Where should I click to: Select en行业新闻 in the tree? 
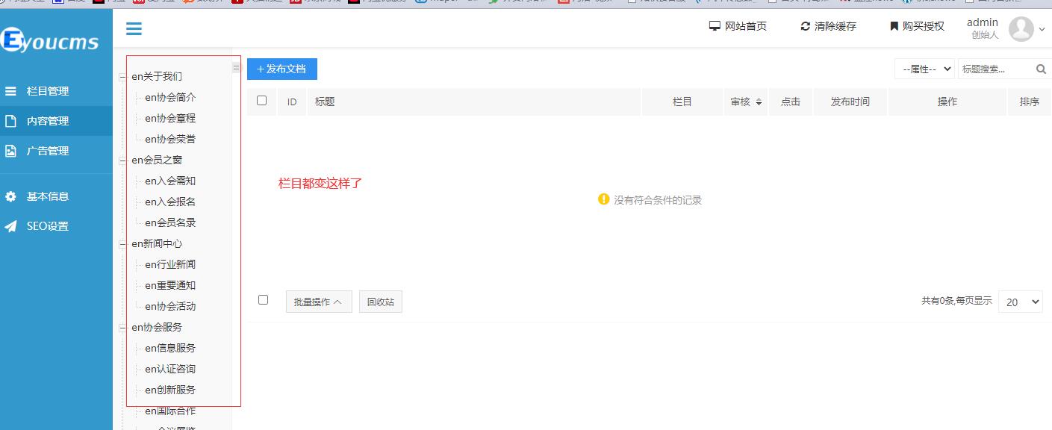pos(170,264)
